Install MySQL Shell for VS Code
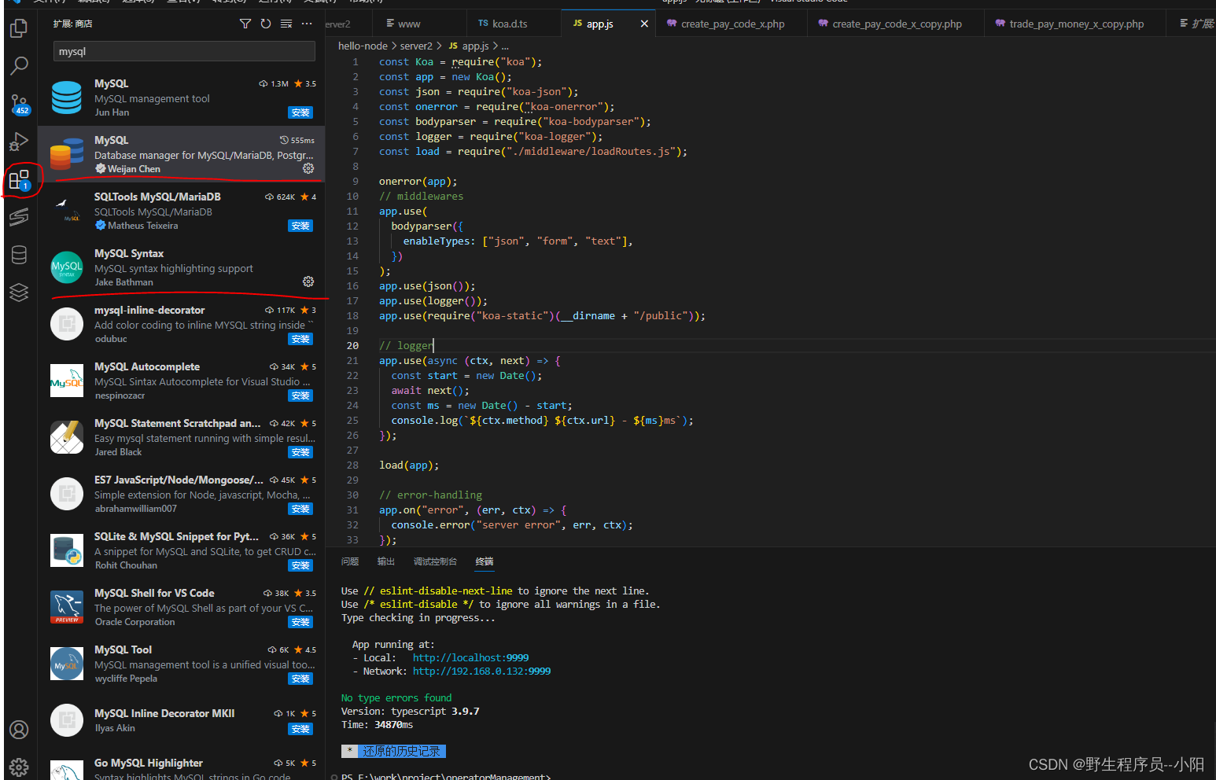 pos(300,622)
